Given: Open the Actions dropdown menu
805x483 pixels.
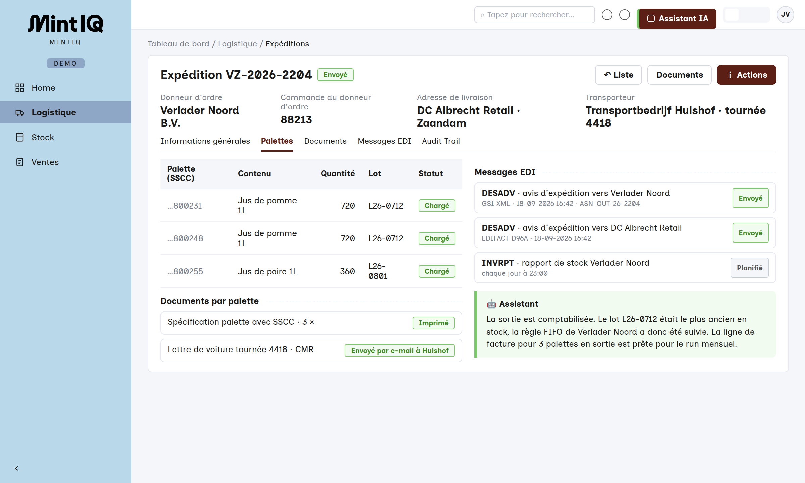Looking at the screenshot, I should click(746, 75).
